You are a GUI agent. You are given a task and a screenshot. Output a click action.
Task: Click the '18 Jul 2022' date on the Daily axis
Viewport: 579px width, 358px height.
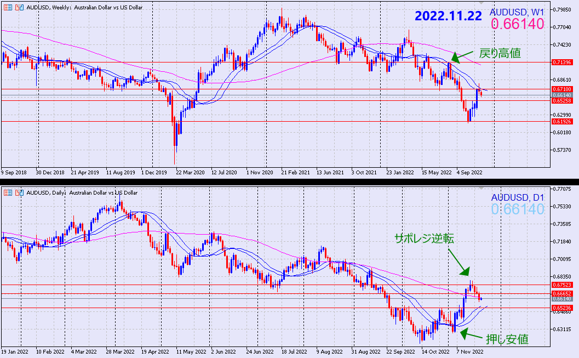click(x=294, y=352)
